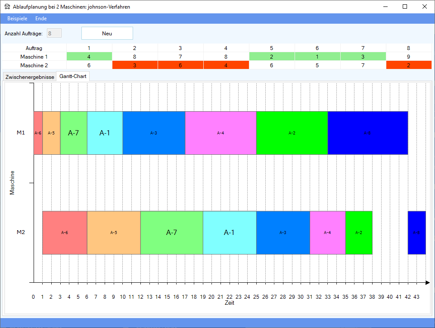Image resolution: width=435 pixels, height=328 pixels.
Task: Open the Ende menu
Action: [x=41, y=19]
